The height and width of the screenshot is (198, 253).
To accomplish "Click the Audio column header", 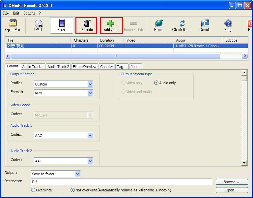I will (198, 40).
